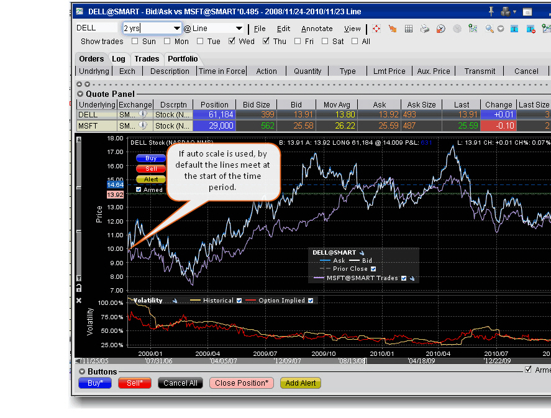Click the left arrow of the timeline scrollbar
The image size is (551, 418).
(77, 361)
